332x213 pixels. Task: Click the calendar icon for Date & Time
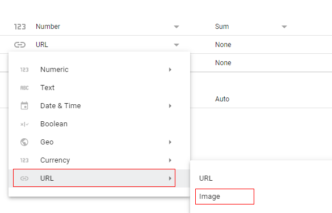(x=24, y=106)
